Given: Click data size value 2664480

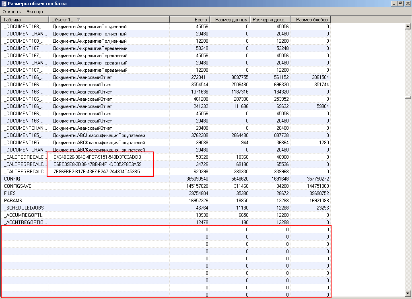Looking at the screenshot, I should click(x=240, y=135).
